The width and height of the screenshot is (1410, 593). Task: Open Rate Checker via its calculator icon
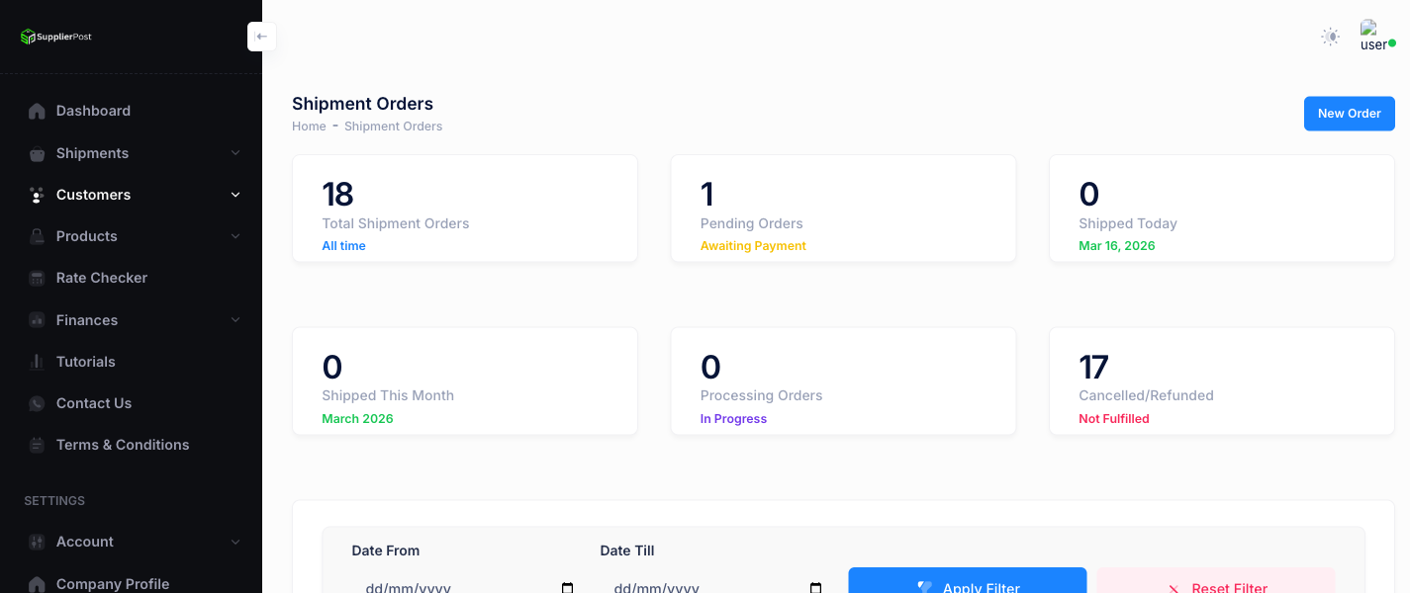point(36,278)
